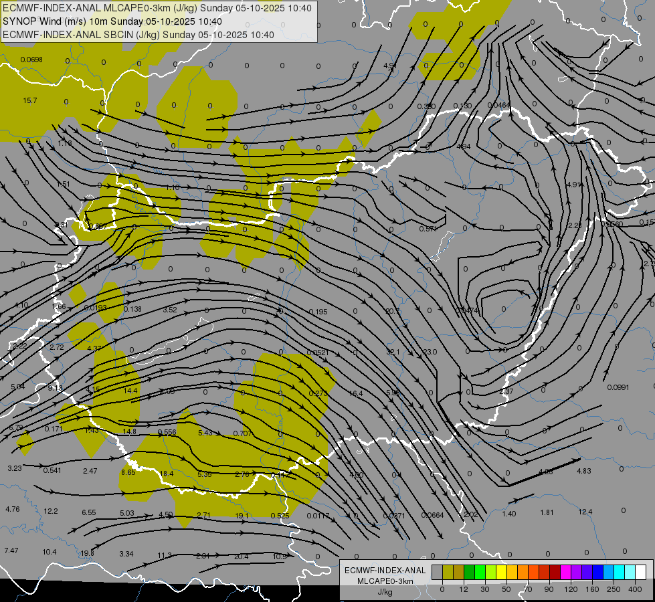Click the 4.94 grid value

point(464,146)
